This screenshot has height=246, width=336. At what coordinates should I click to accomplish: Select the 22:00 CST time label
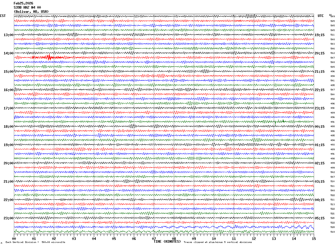[9, 200]
